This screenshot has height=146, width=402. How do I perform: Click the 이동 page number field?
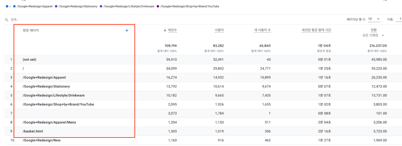[x=399, y=19]
